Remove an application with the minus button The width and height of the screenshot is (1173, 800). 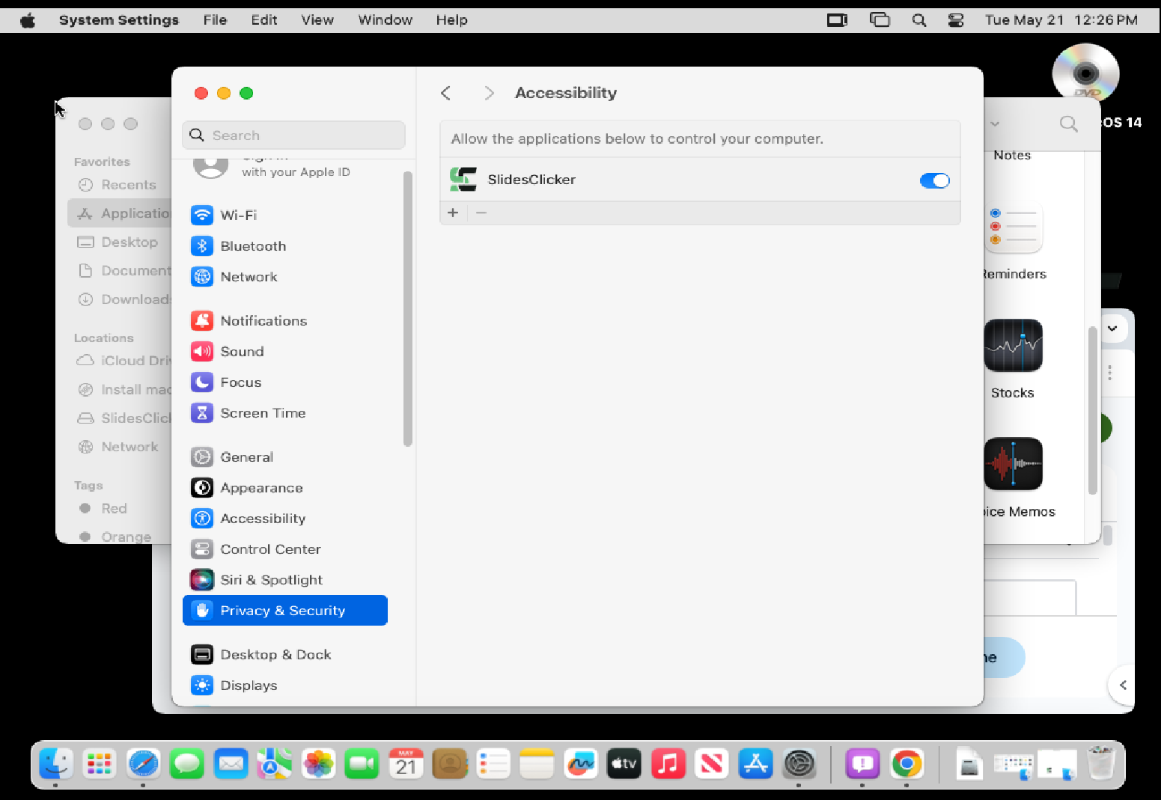[481, 213]
